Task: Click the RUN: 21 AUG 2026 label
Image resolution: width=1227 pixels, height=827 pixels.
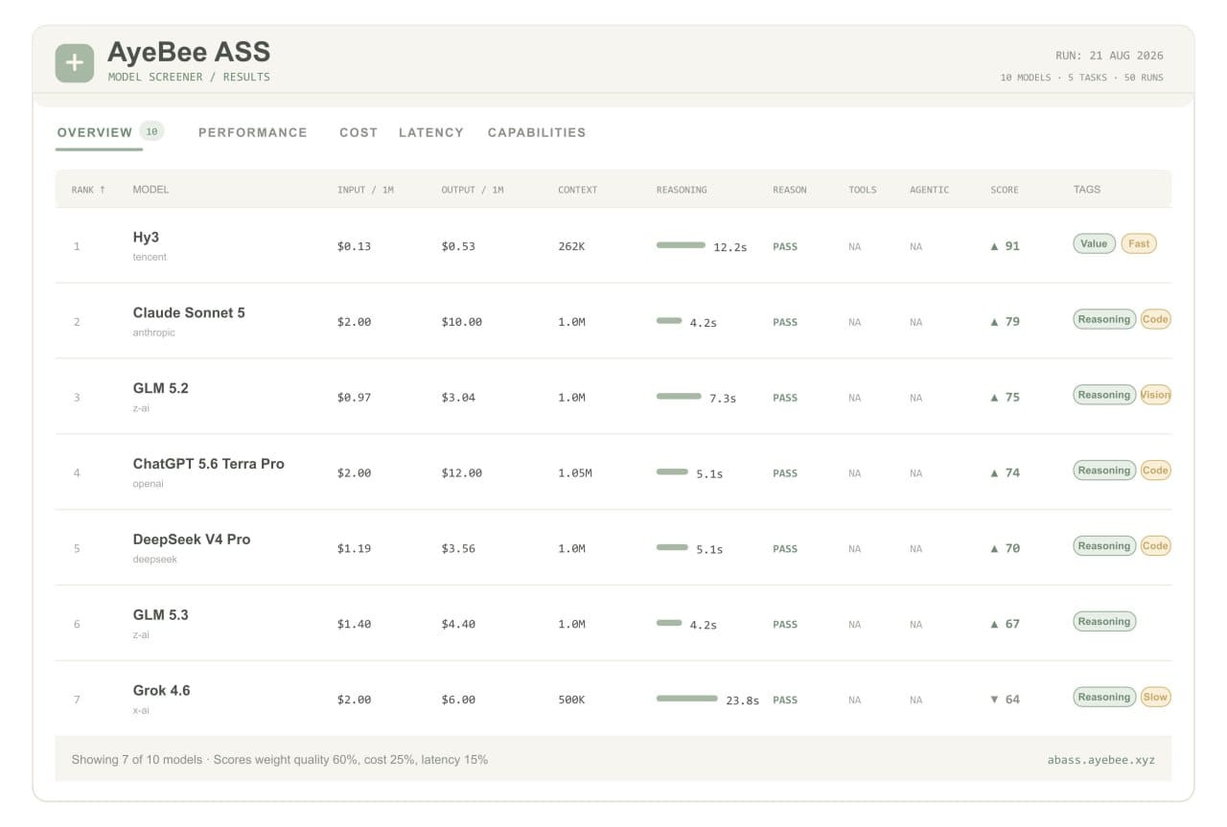Action: [1109, 56]
